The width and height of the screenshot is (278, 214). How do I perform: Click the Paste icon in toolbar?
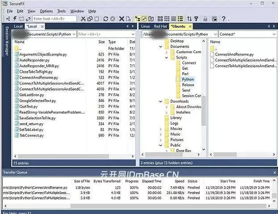tap(97, 19)
